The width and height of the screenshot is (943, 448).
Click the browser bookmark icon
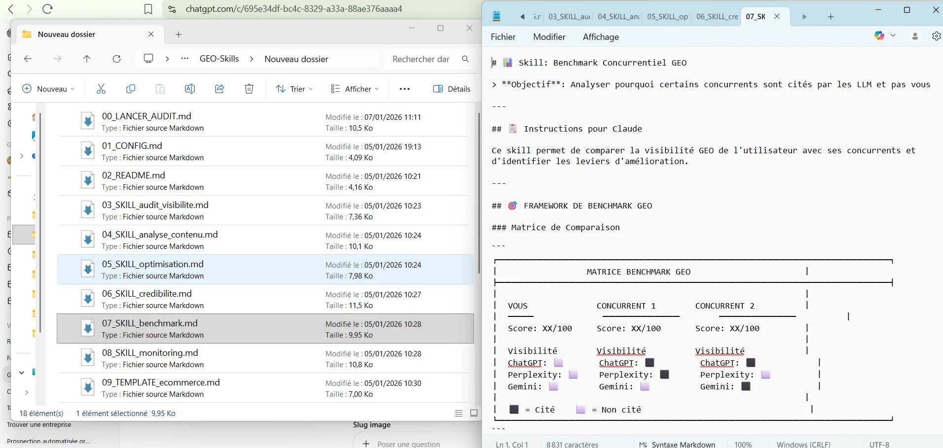point(148,9)
